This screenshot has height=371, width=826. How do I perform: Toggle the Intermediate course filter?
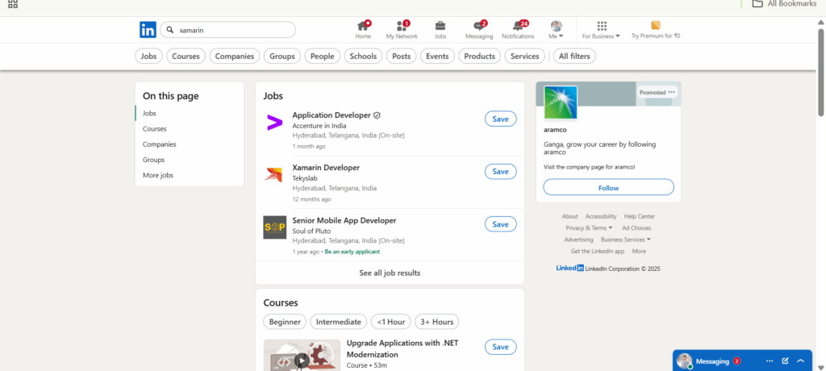338,322
